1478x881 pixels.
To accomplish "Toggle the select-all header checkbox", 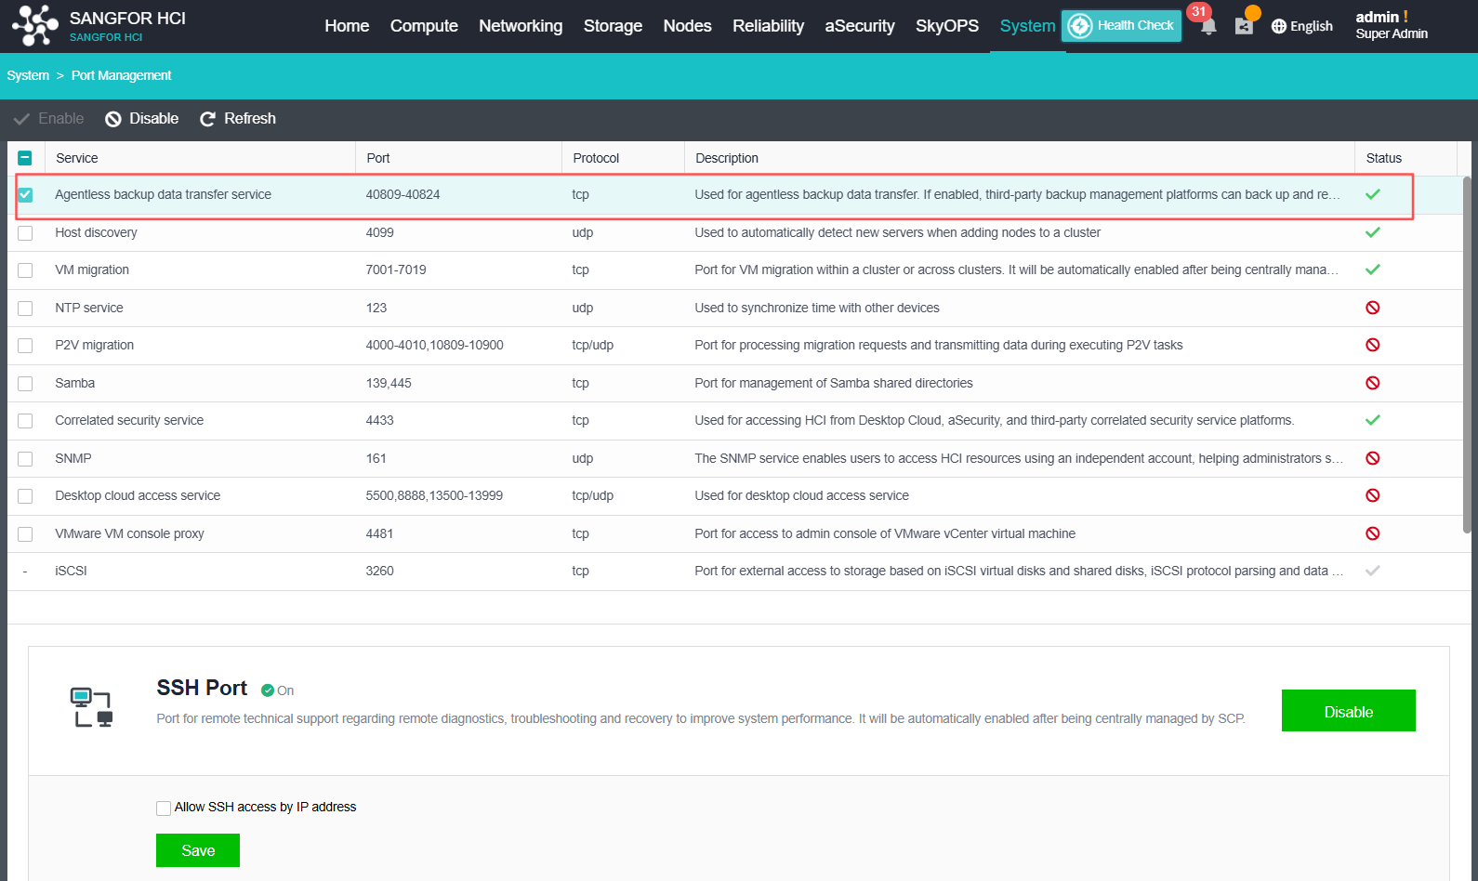I will (x=25, y=158).
